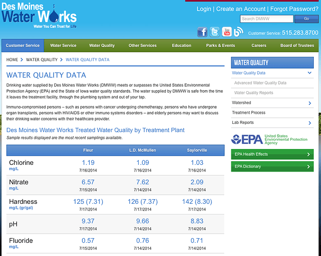Open Treatment Process sidebar link

click(x=248, y=113)
